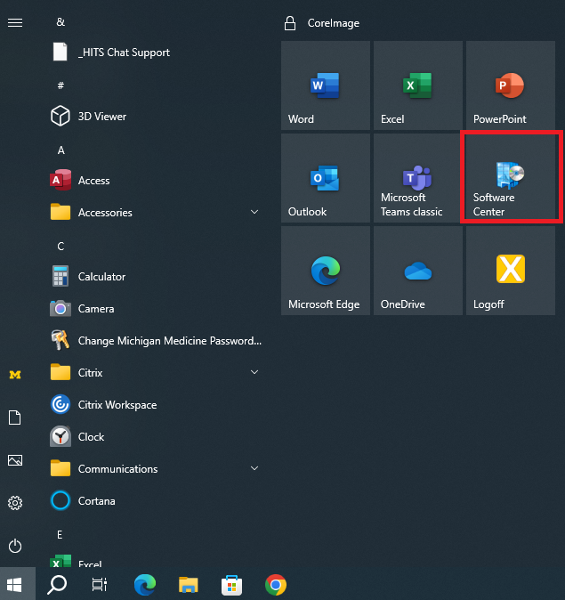Open the Outlook tile
Screen dimensions: 565x600
[325, 178]
